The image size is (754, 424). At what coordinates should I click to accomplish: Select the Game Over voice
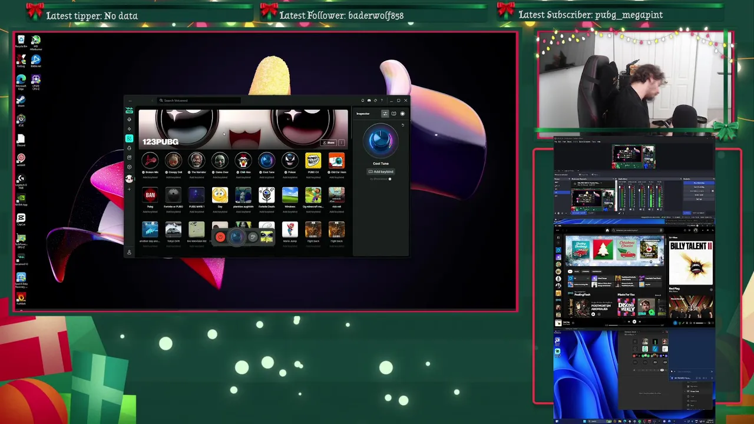click(220, 160)
